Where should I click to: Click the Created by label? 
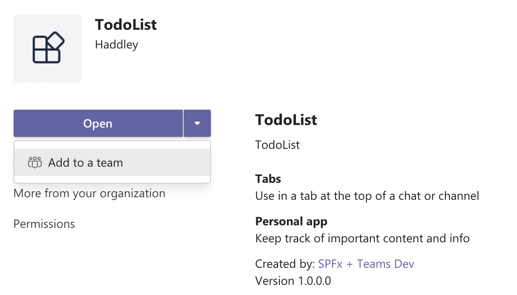coord(284,264)
